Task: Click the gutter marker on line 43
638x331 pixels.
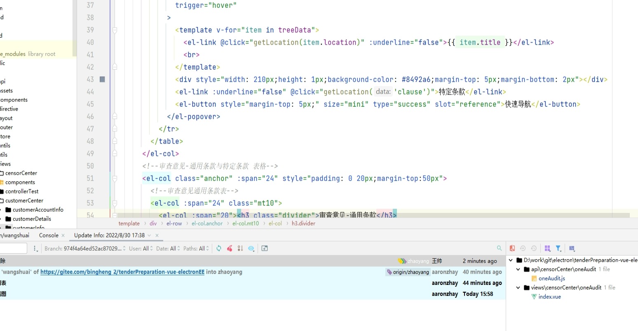Action: coord(102,79)
